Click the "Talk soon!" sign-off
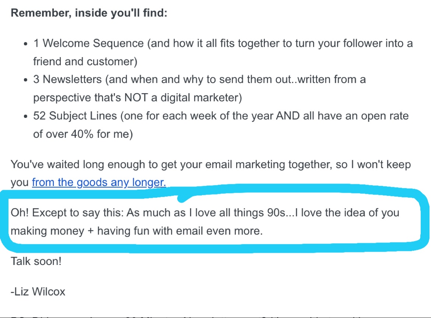This screenshot has height=318, width=431. click(x=36, y=262)
